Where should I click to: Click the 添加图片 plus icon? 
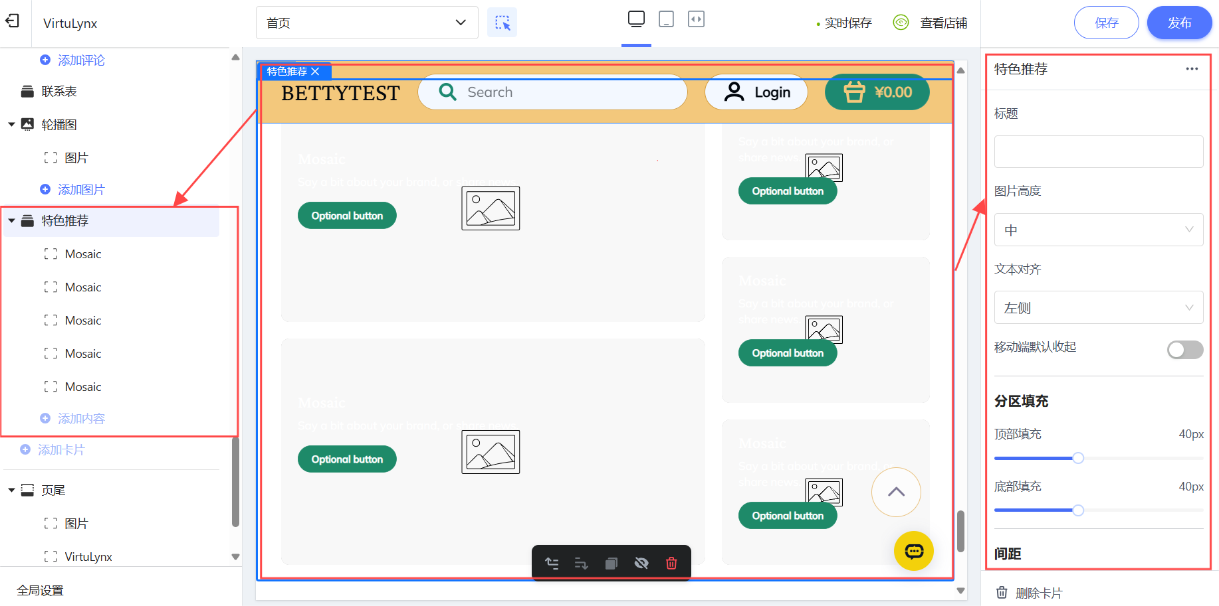coord(45,189)
